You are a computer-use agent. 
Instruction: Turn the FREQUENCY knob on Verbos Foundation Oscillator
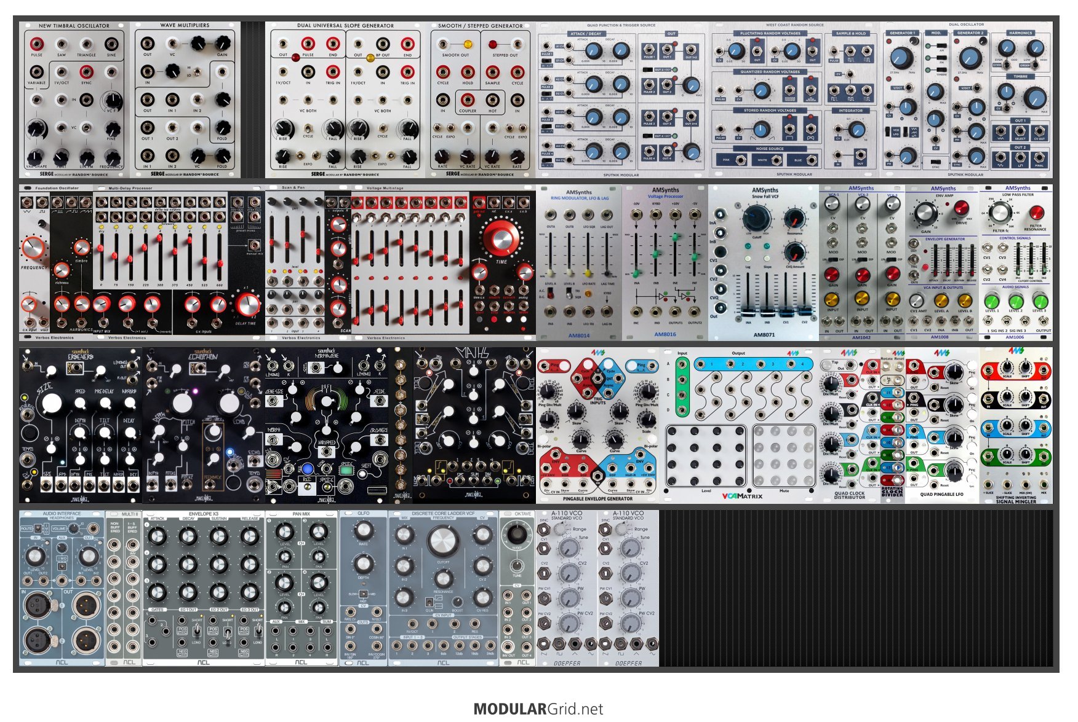(32, 248)
